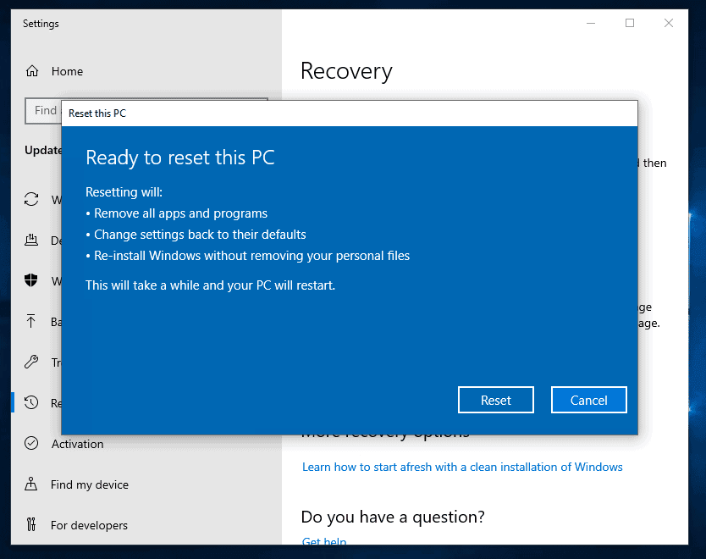Close the Settings window
This screenshot has height=559, width=706.
click(x=669, y=24)
